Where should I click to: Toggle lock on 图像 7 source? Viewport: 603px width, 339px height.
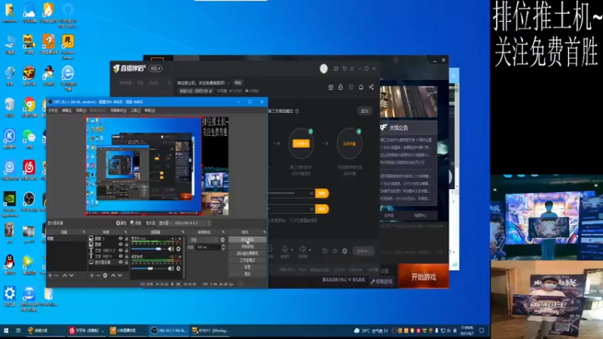click(x=126, y=239)
